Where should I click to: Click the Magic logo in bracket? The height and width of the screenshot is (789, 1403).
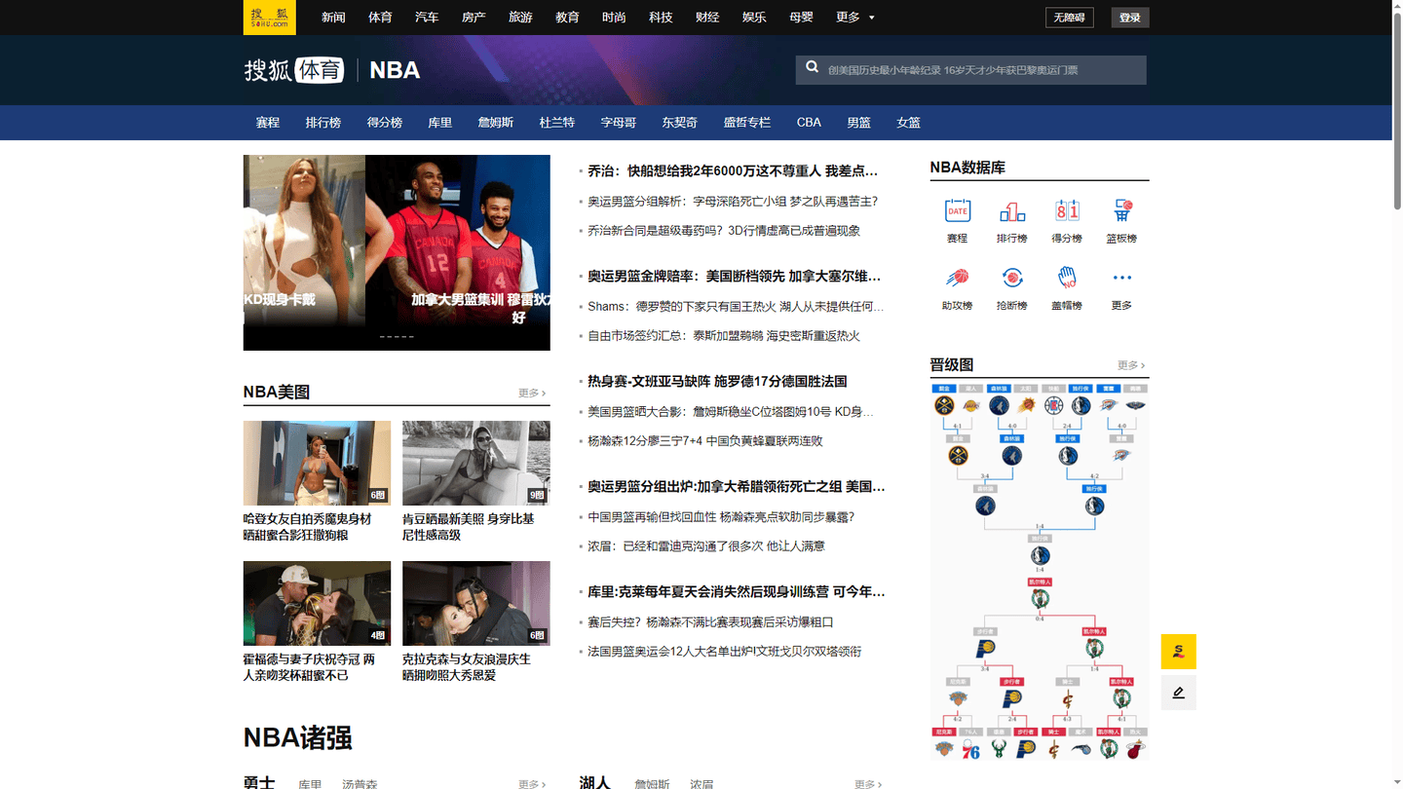tap(1081, 749)
